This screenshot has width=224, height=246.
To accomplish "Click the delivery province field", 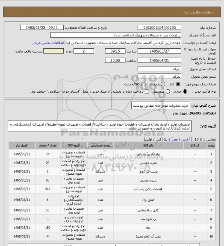I will click(159, 69).
